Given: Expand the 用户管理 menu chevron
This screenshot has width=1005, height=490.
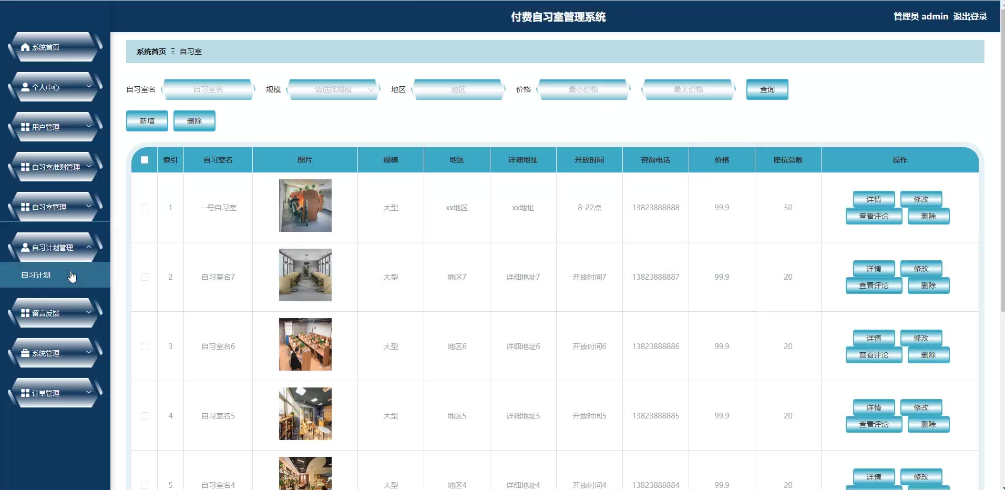Looking at the screenshot, I should coord(89,126).
